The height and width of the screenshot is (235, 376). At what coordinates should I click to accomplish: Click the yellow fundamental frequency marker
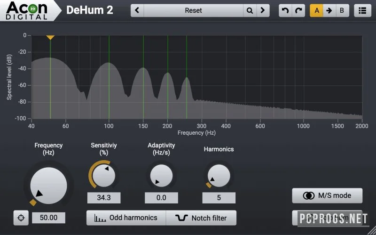tap(50, 38)
